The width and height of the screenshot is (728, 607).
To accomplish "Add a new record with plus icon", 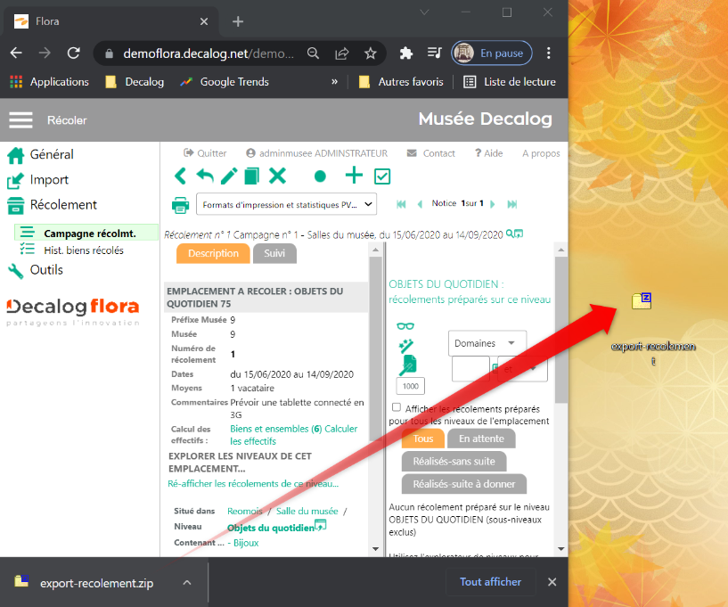I will click(x=354, y=176).
